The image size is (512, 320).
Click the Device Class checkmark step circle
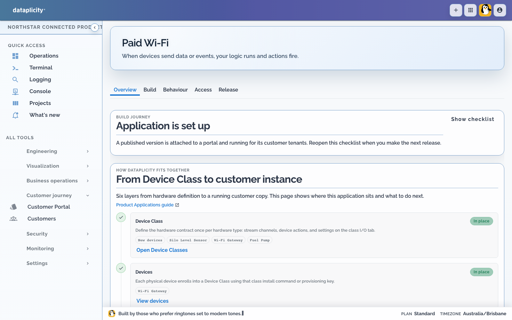pos(121,217)
